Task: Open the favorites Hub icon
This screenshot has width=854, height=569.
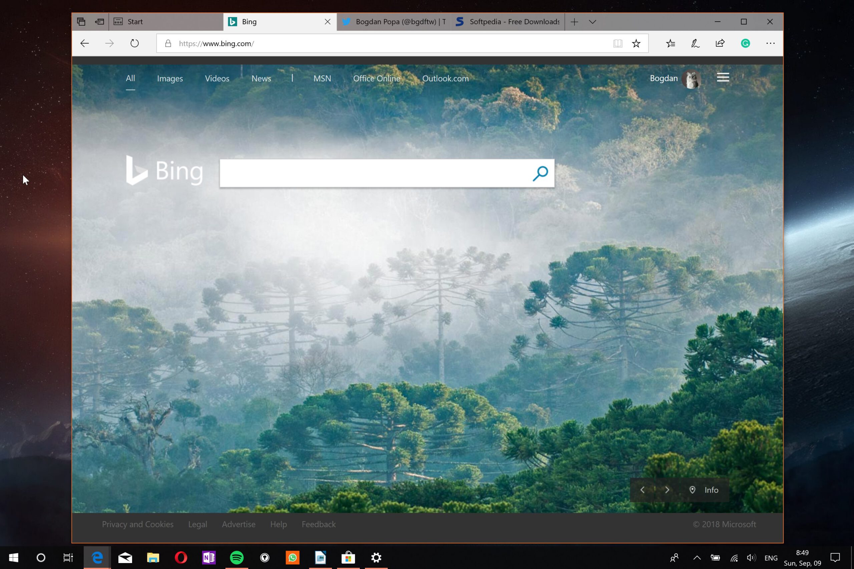Action: coord(670,43)
